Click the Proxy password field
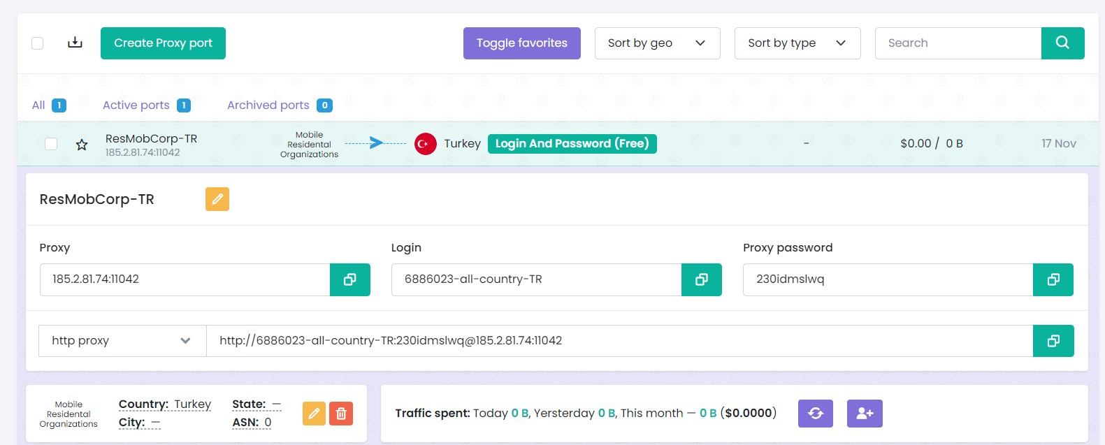This screenshot has height=445, width=1105. 888,279
